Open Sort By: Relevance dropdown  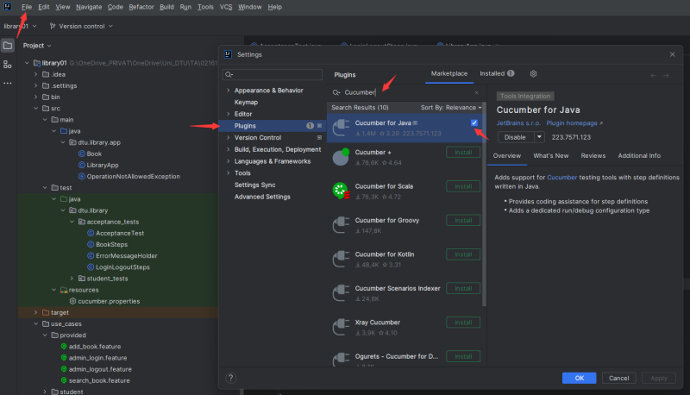(451, 107)
